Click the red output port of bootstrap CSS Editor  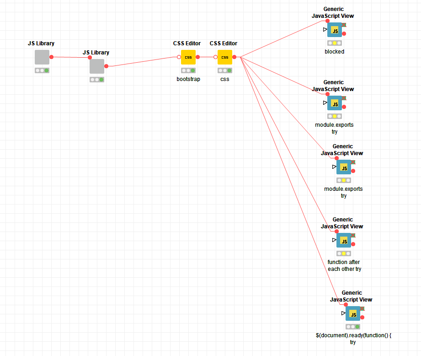pos(197,57)
